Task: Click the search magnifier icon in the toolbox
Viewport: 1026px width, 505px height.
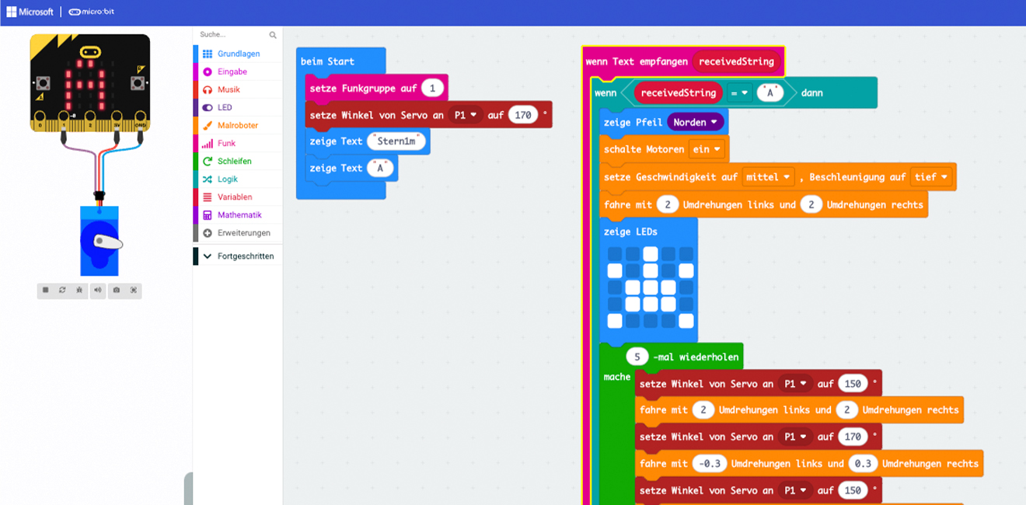Action: click(273, 35)
